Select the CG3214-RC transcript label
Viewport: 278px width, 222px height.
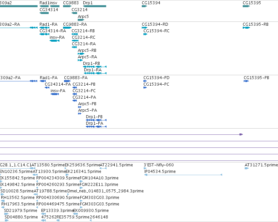(x=84, y=37)
